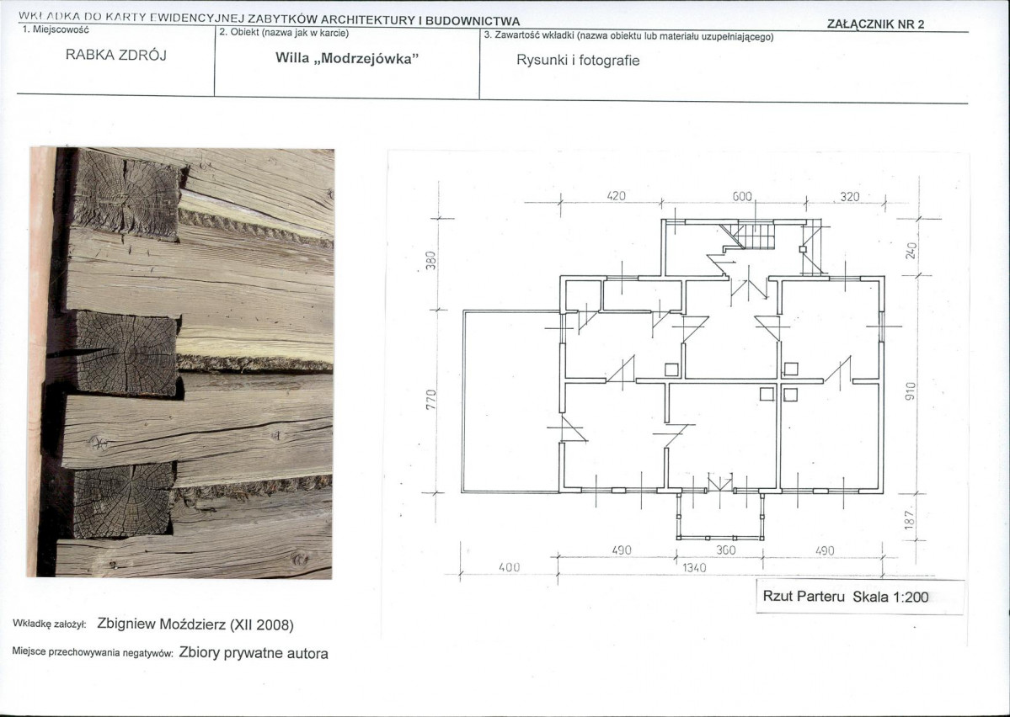1010x717 pixels.
Task: Click the 400 terrace width dimension
Action: (x=509, y=568)
